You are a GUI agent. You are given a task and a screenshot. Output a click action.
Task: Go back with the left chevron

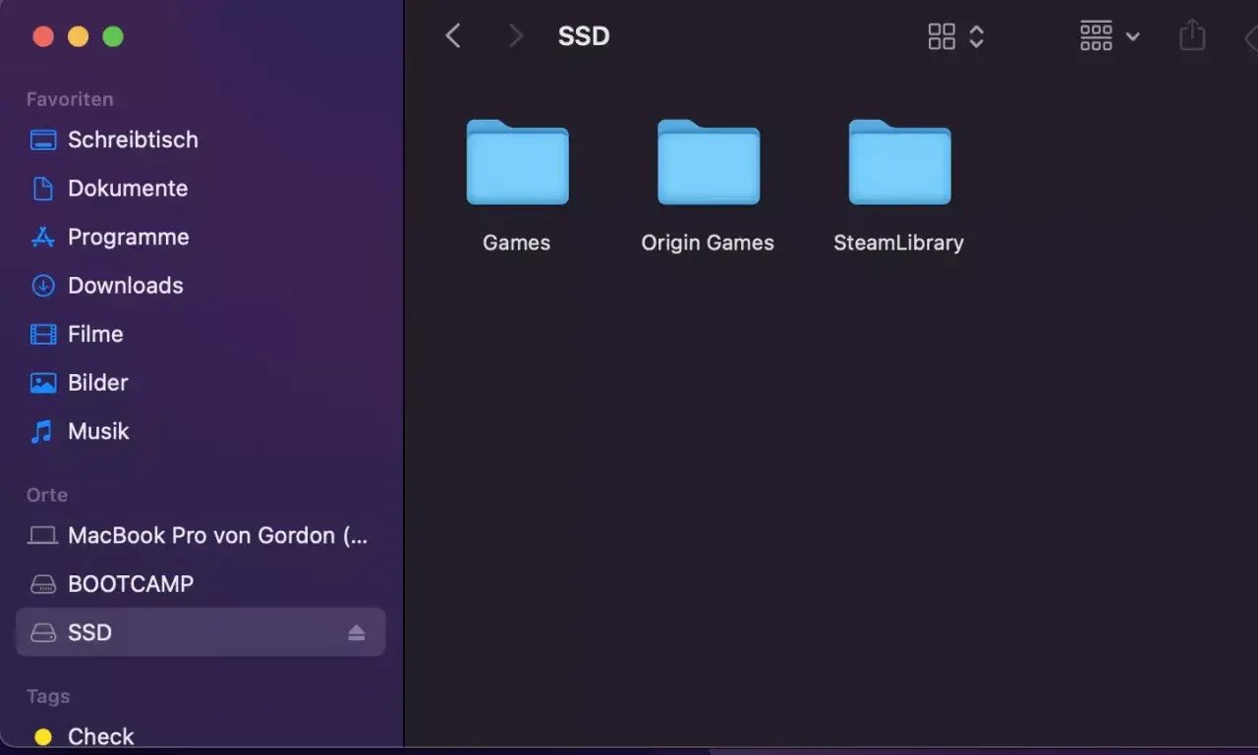coord(453,36)
